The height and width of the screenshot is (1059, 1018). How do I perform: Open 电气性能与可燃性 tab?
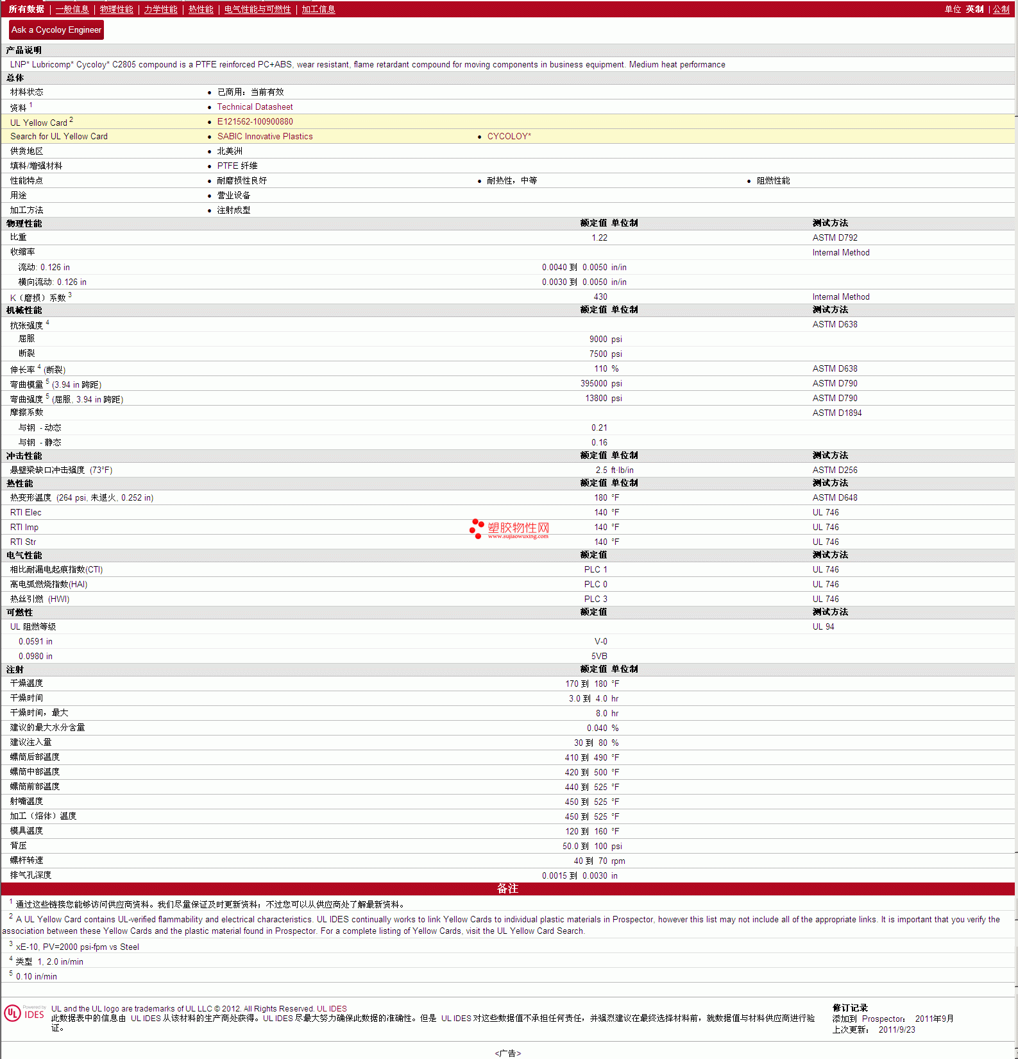[x=257, y=9]
